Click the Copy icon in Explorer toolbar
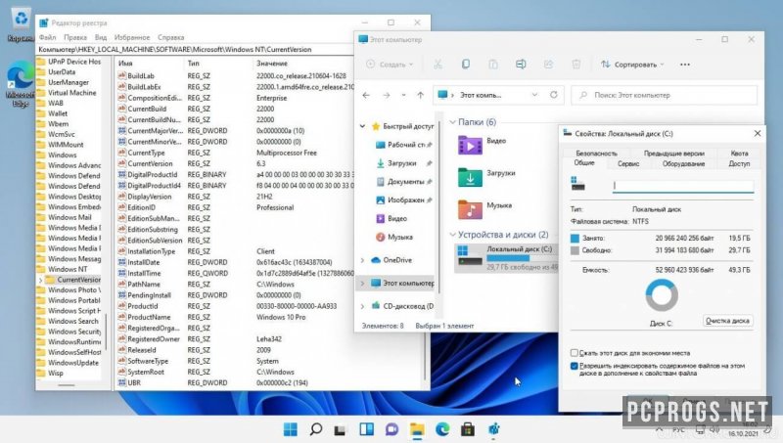 point(466,65)
